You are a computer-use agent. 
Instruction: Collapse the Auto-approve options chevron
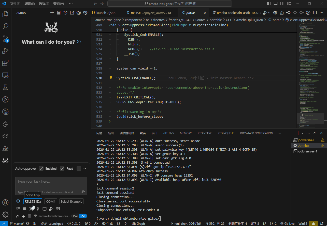(85, 169)
